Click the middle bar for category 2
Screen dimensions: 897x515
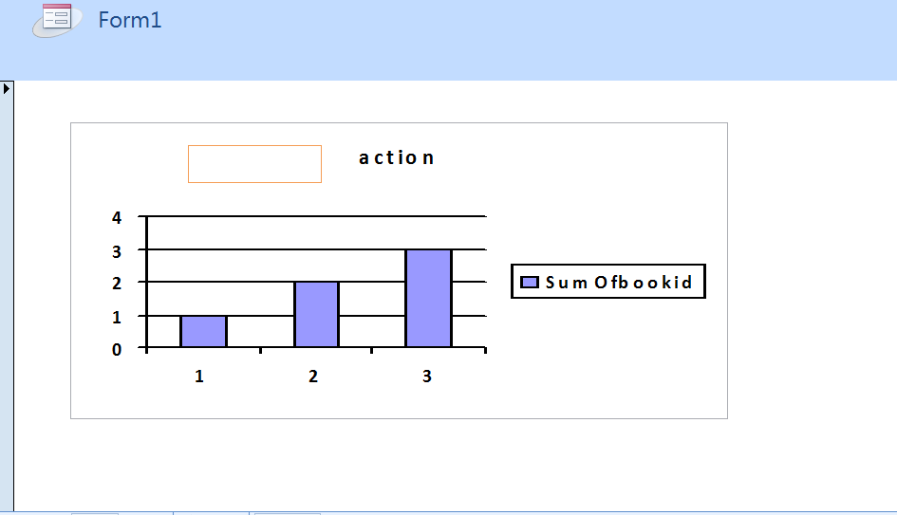(316, 314)
